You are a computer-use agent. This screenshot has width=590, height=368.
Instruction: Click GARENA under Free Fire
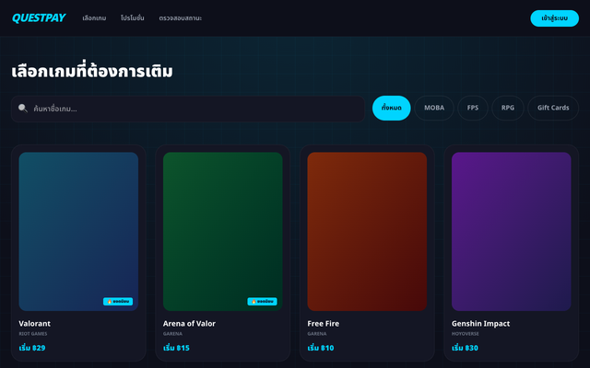tap(317, 333)
